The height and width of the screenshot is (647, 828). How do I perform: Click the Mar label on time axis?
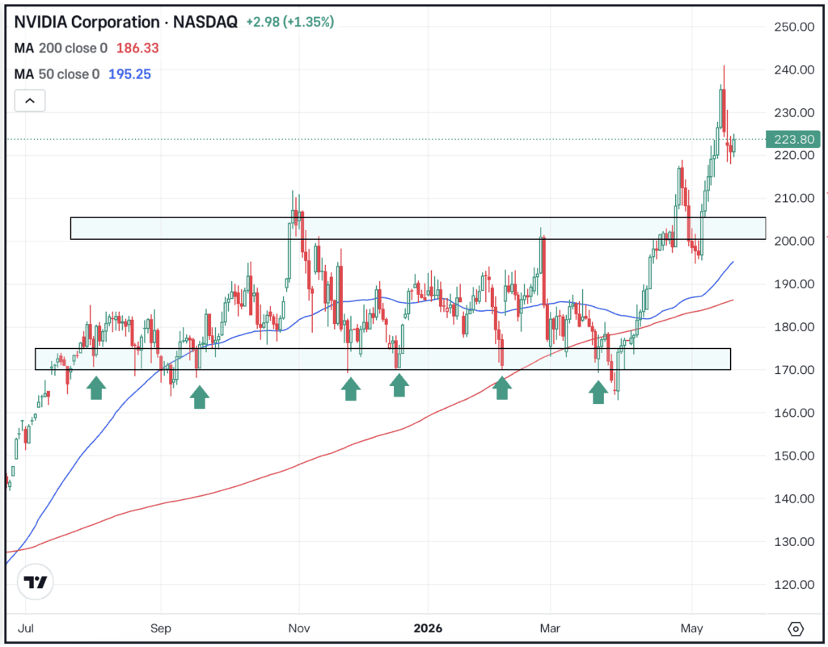550,628
